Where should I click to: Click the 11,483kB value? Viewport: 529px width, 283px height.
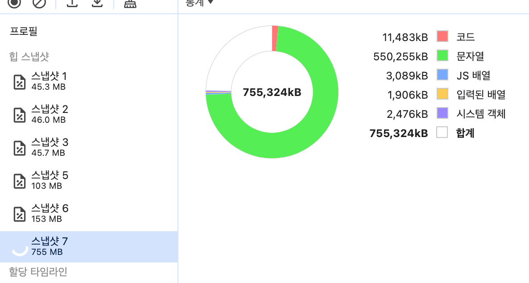[405, 37]
